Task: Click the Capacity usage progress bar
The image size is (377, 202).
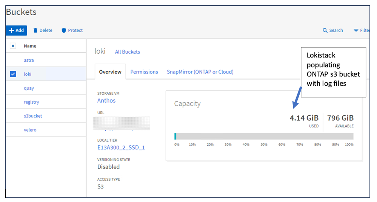Action: [x=264, y=136]
